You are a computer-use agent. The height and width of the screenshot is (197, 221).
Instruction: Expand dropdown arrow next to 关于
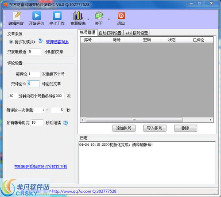[109, 19]
